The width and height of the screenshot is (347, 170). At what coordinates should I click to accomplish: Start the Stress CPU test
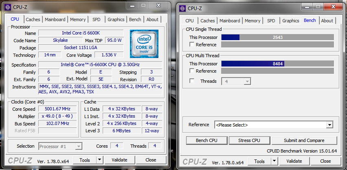click(x=249, y=140)
